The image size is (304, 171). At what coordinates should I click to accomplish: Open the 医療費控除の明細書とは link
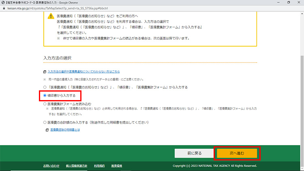[65, 130]
